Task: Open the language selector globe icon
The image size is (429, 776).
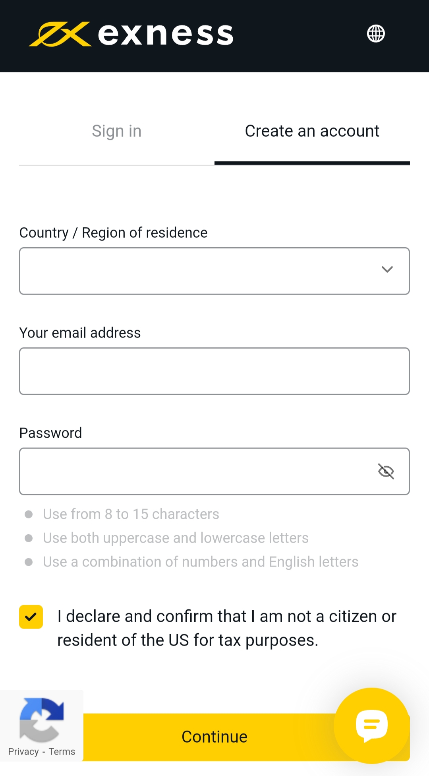Action: coord(375,33)
